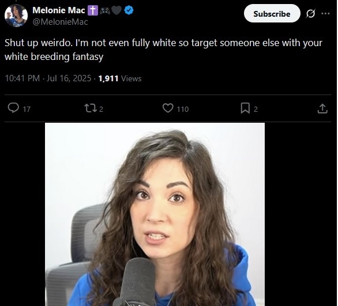338x306 pixels.
Task: Open the attached photo in the post
Action: [155, 214]
